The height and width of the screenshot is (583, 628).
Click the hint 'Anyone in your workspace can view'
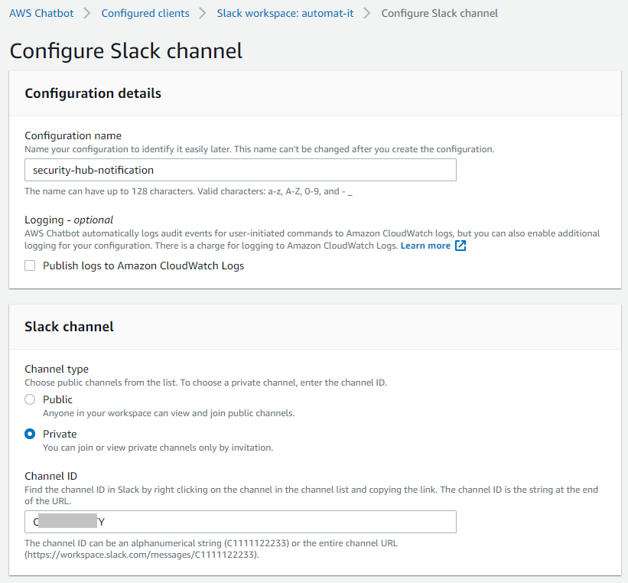168,413
